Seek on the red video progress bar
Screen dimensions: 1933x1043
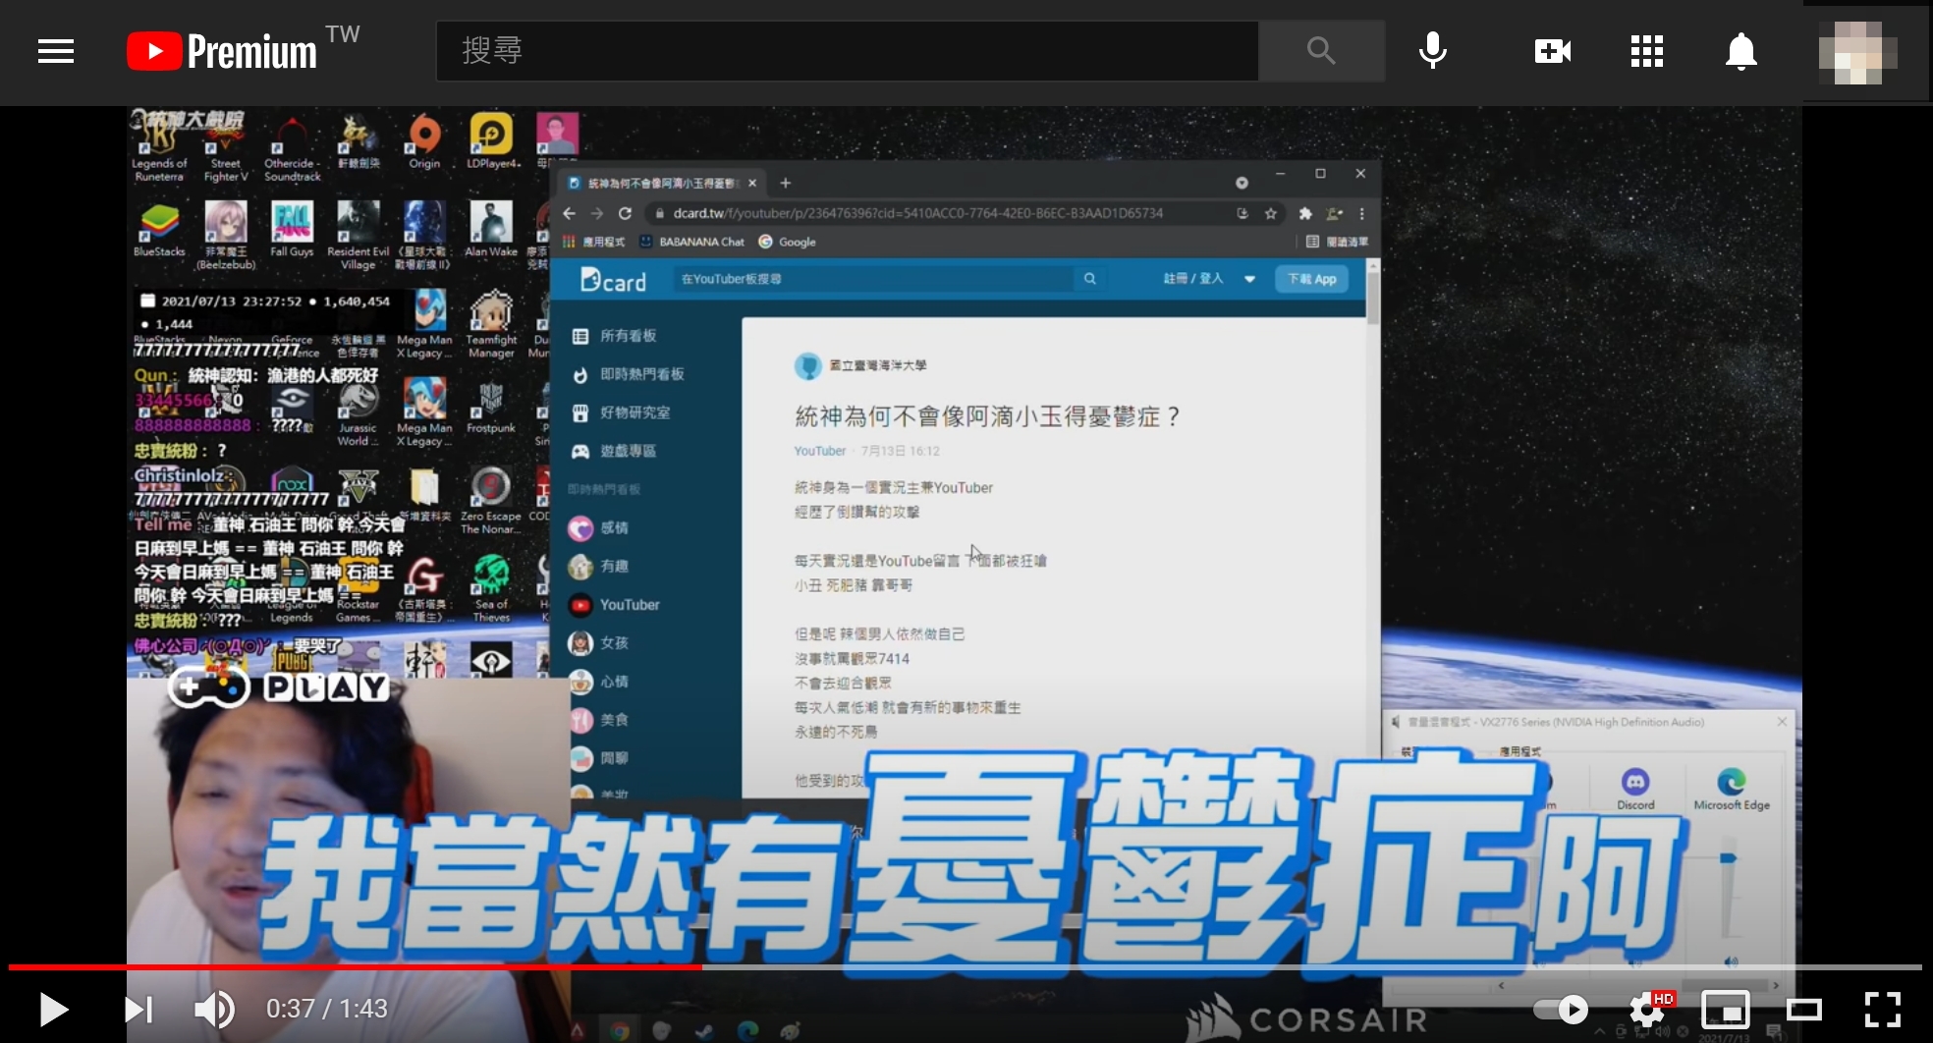tap(966, 967)
